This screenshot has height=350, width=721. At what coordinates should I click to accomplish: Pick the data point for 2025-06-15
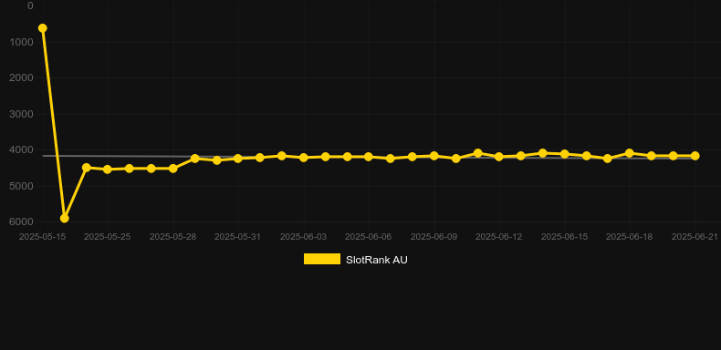[x=565, y=154]
